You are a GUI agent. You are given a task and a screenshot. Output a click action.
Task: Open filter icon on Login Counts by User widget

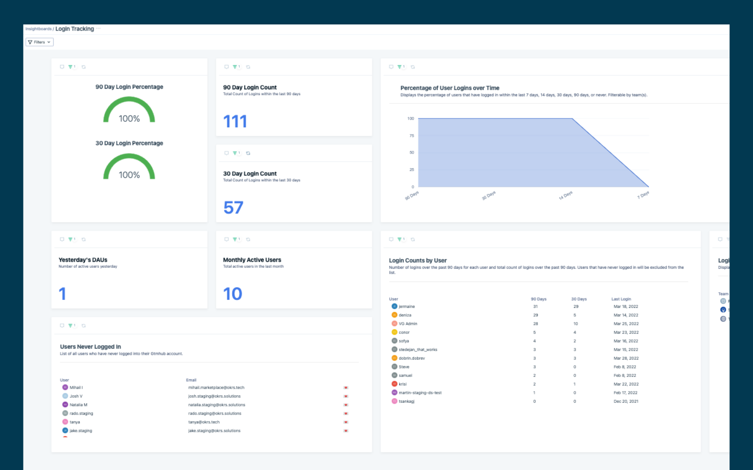coord(401,239)
